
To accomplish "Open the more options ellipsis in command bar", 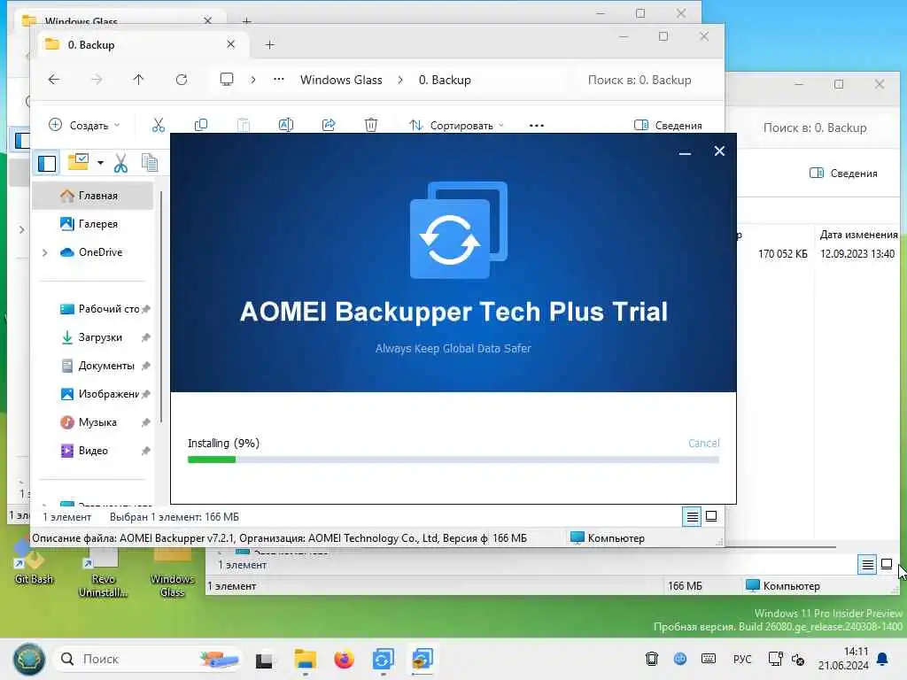I will [x=536, y=126].
